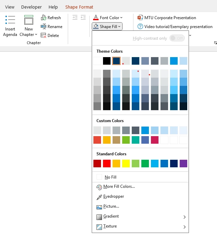This screenshot has width=217, height=234.
Task: Open the Help ribbon tab
Action: pyautogui.click(x=53, y=7)
